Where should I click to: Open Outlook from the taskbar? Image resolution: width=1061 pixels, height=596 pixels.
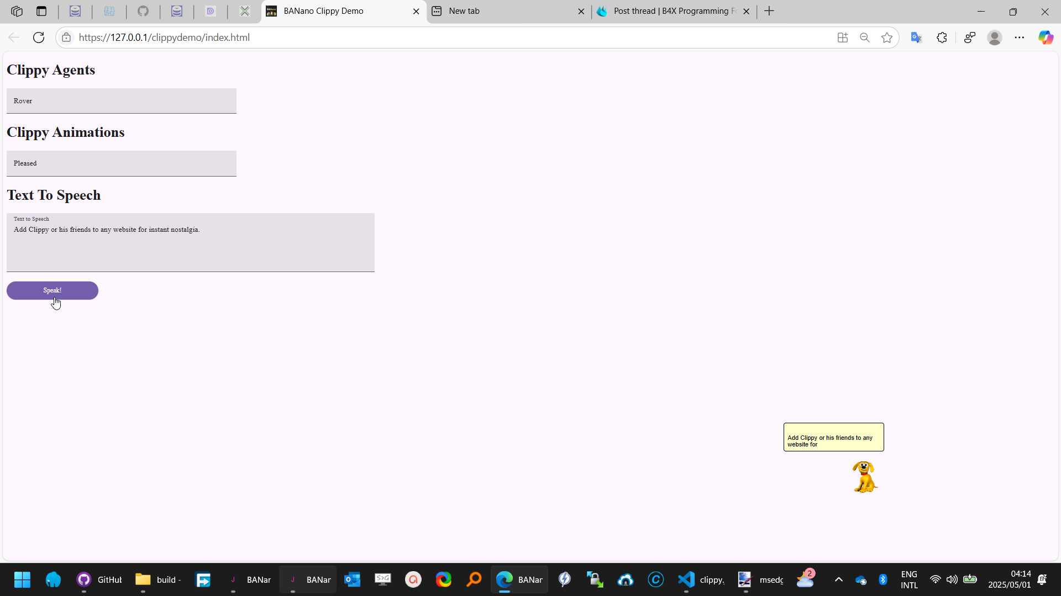(x=353, y=579)
